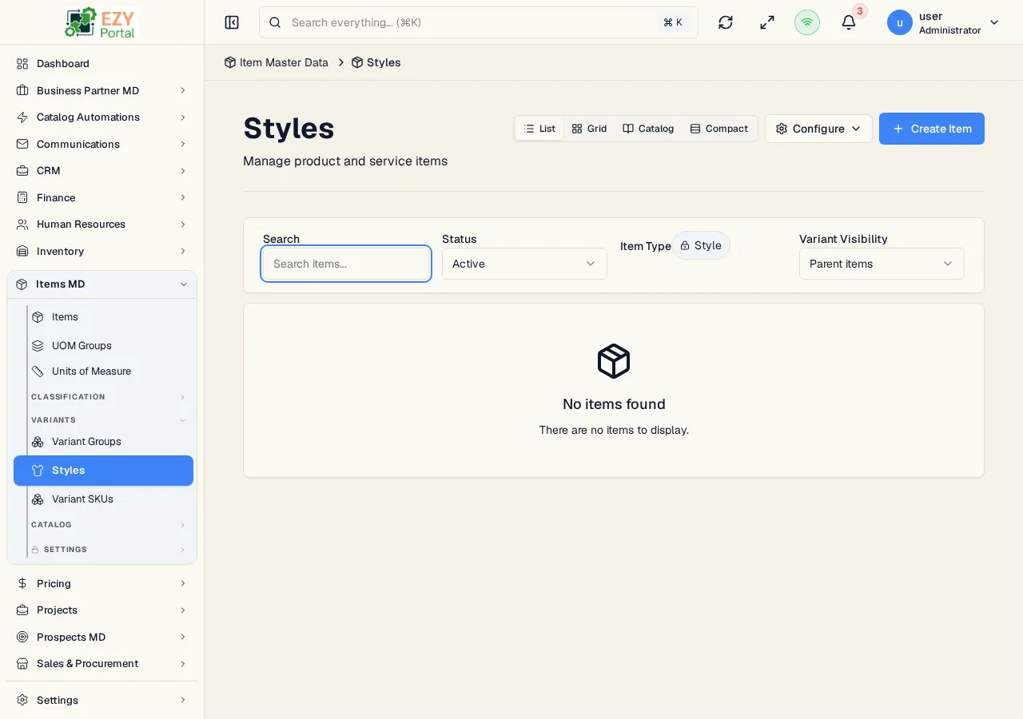Click the "No items found" message
Viewport: 1023px width, 719px height.
click(x=614, y=404)
